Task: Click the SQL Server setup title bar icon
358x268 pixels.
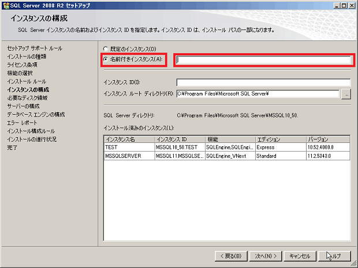Action: [6, 5]
